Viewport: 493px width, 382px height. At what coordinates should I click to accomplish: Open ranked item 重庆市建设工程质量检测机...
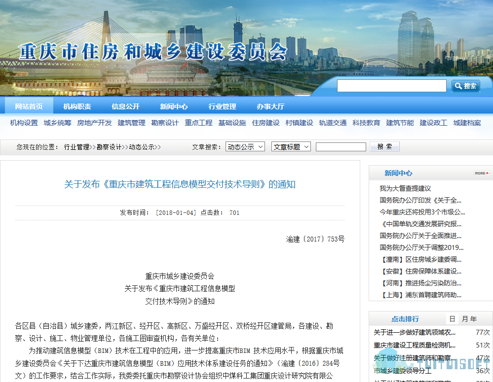pyautogui.click(x=415, y=345)
